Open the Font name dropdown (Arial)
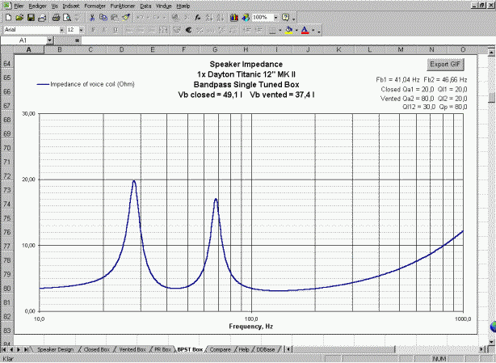 click(61, 30)
